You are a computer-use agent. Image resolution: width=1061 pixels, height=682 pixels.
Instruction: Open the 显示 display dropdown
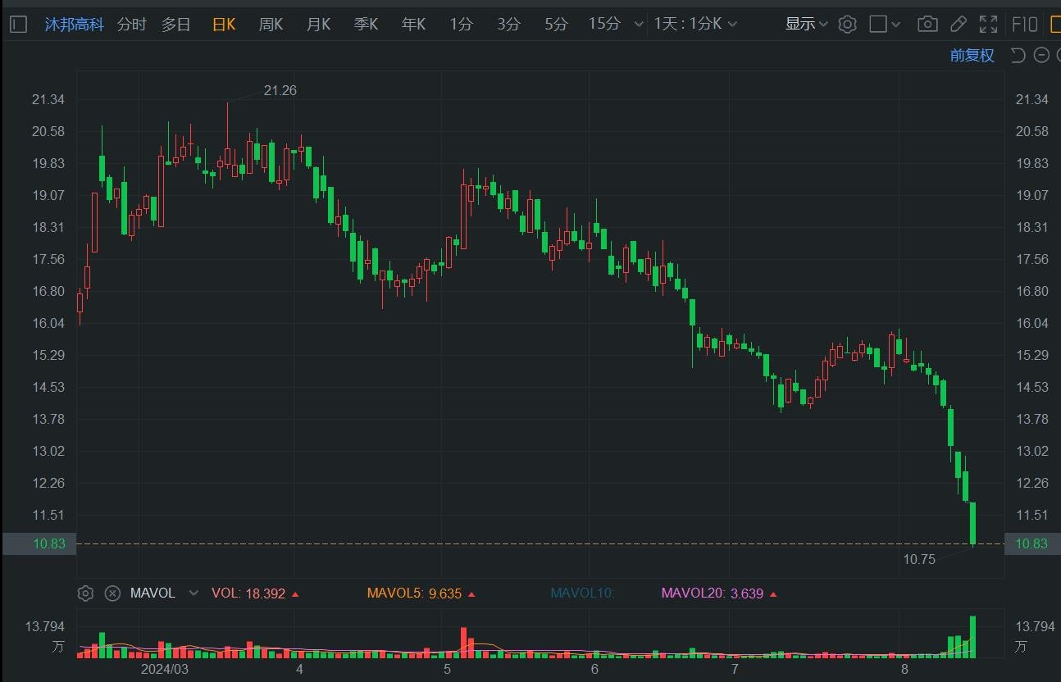(806, 25)
